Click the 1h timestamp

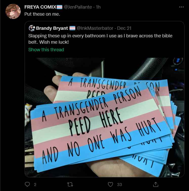click(x=98, y=7)
